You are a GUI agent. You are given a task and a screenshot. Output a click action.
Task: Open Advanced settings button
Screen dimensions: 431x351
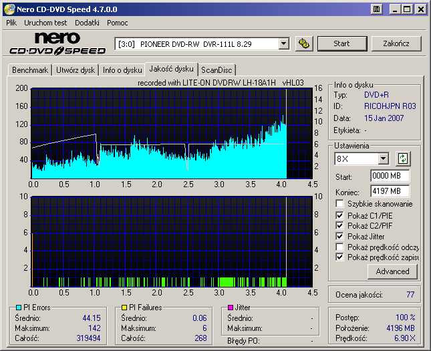(x=392, y=271)
